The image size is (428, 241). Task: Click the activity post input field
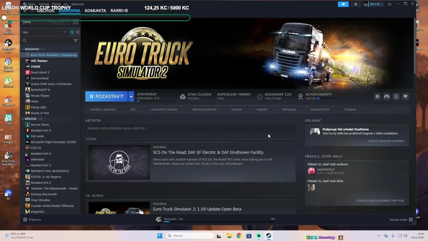[x=190, y=128]
